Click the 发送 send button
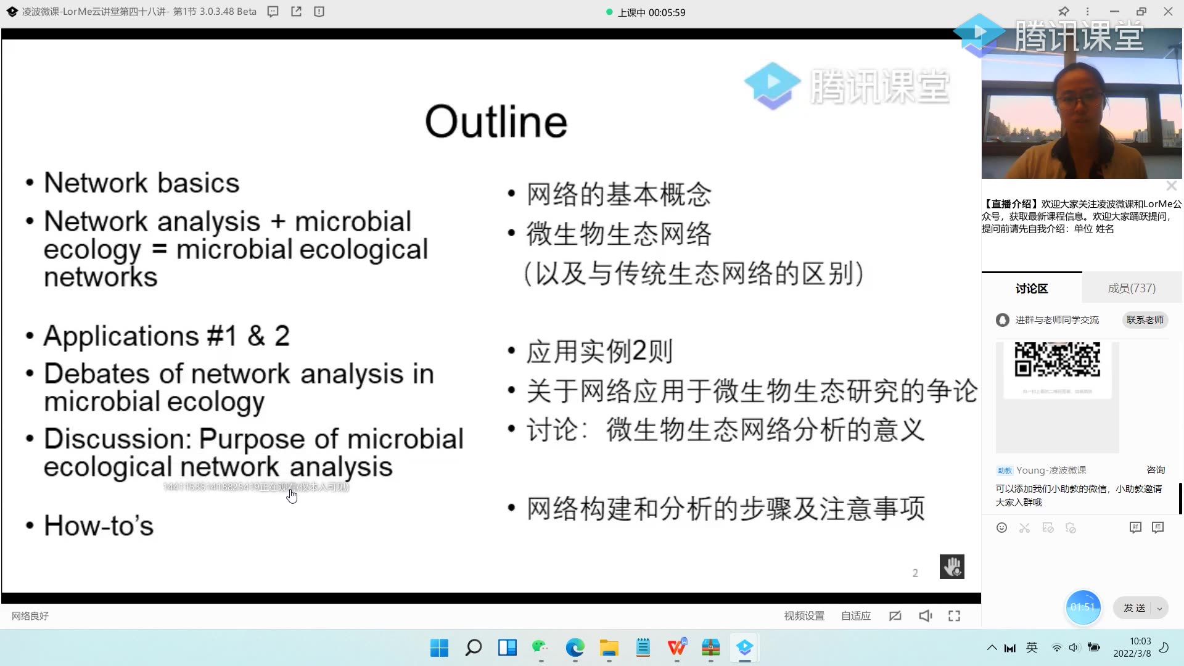Image resolution: width=1184 pixels, height=666 pixels. (1133, 607)
